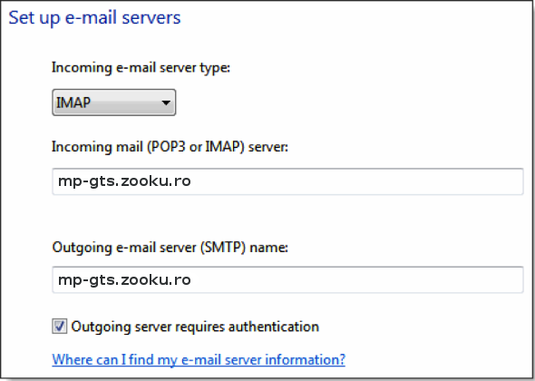Focus the incoming mail server input field
Screen dimensions: 535x381
[287, 181]
